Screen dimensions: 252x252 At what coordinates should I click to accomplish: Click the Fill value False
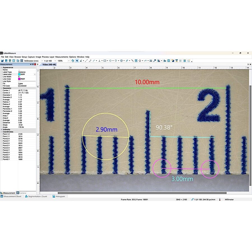[x=20, y=83]
